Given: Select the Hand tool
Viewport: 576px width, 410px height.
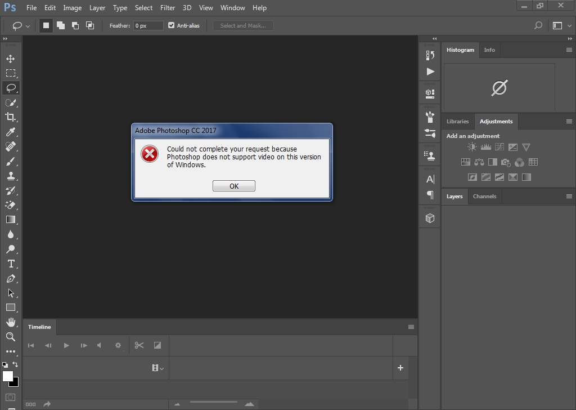Looking at the screenshot, I should (10, 322).
